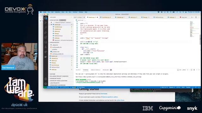Open the terminal shell selector dropdown
The height and width of the screenshot is (113, 202).
point(181,70)
